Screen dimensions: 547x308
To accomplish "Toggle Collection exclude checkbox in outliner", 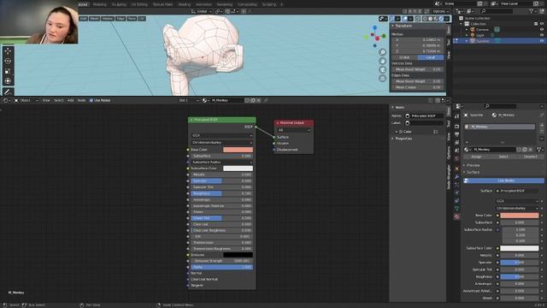I will coord(536,24).
